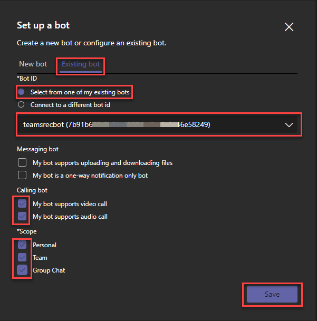Click the Personal scope label
Image resolution: width=317 pixels, height=321 pixels.
pos(44,245)
